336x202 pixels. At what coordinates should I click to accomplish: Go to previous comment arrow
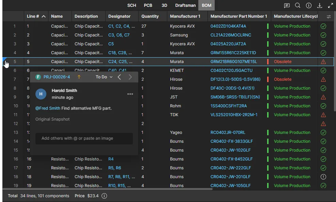point(119,77)
